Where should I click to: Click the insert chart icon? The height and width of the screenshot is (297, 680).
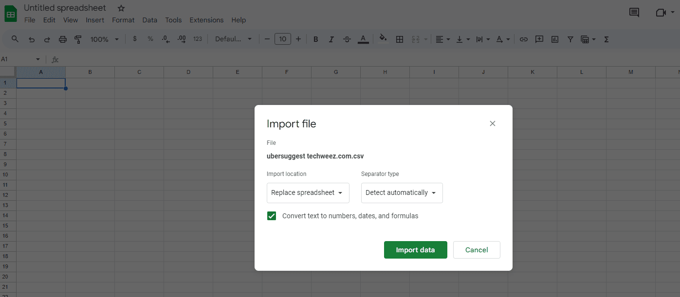555,39
